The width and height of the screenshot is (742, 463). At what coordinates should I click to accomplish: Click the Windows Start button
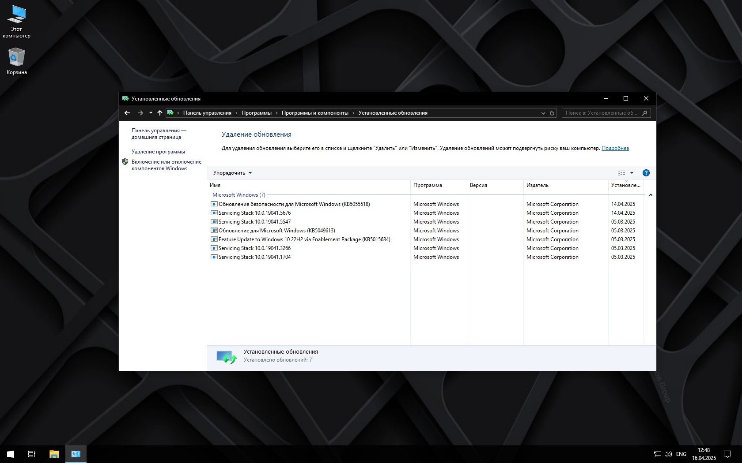tap(11, 454)
